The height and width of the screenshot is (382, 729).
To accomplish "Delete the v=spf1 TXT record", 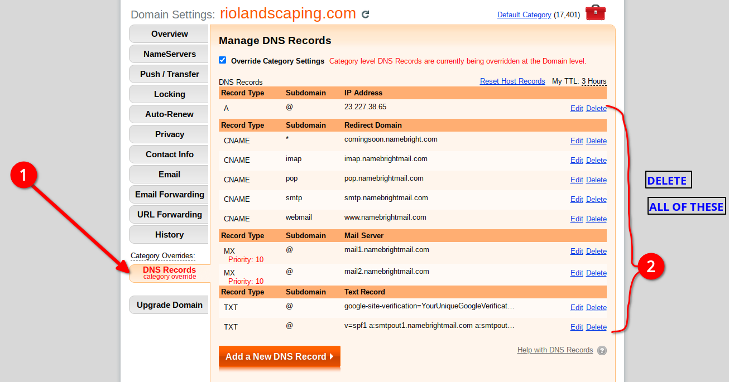I will point(596,327).
